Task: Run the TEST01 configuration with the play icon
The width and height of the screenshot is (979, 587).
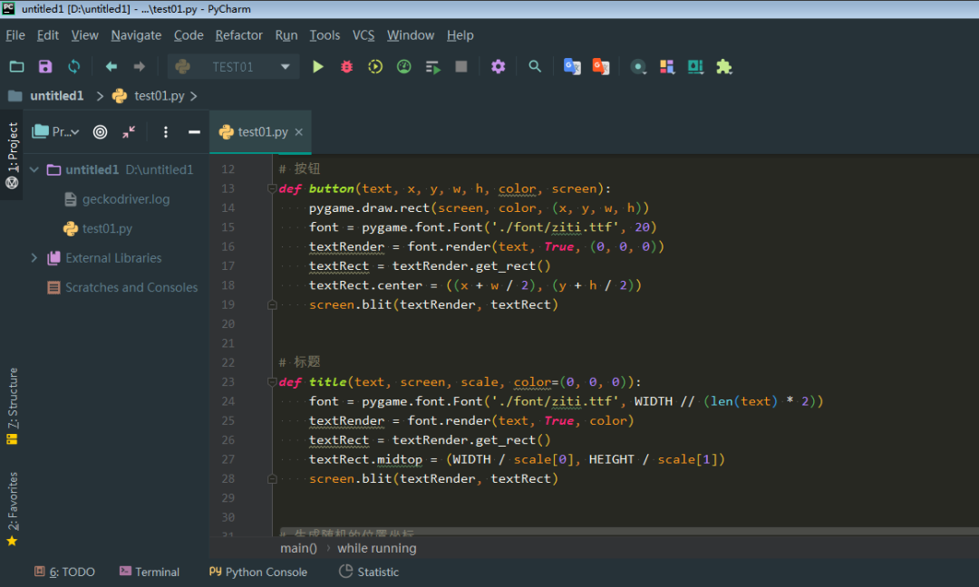Action: point(317,66)
